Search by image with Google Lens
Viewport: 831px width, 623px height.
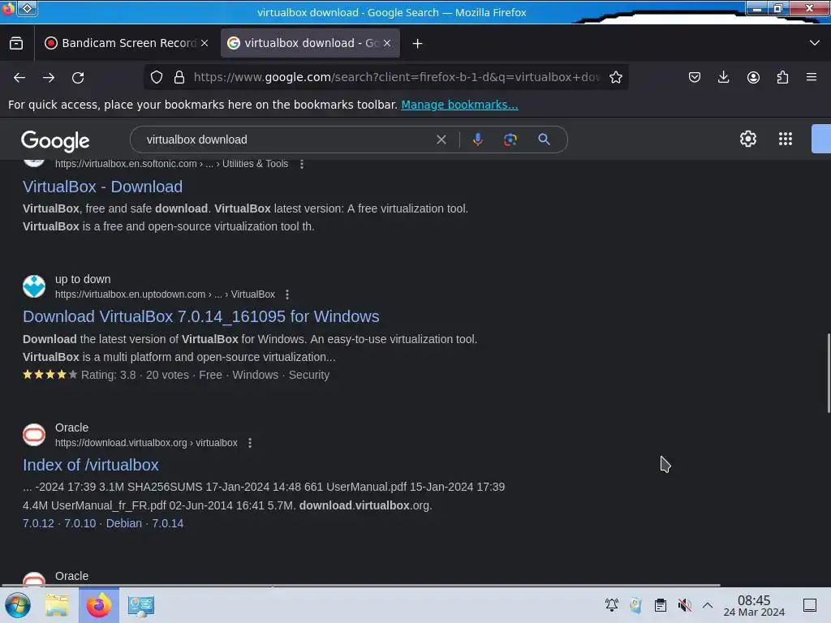pyautogui.click(x=510, y=140)
